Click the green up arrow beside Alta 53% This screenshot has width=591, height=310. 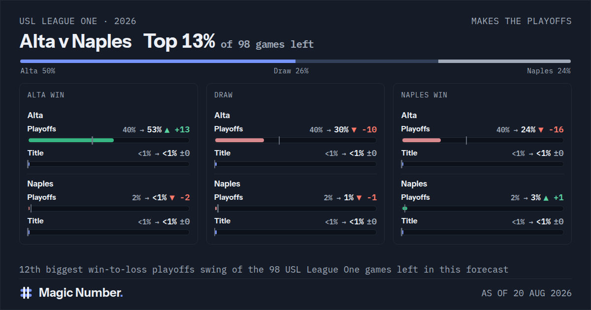tap(167, 130)
